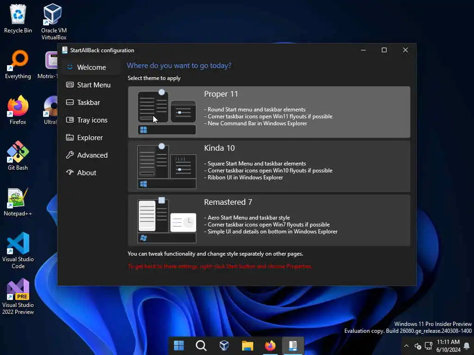This screenshot has height=355, width=474.
Task: Select the Visual Studio Code desktop shortcut
Action: coord(18,251)
